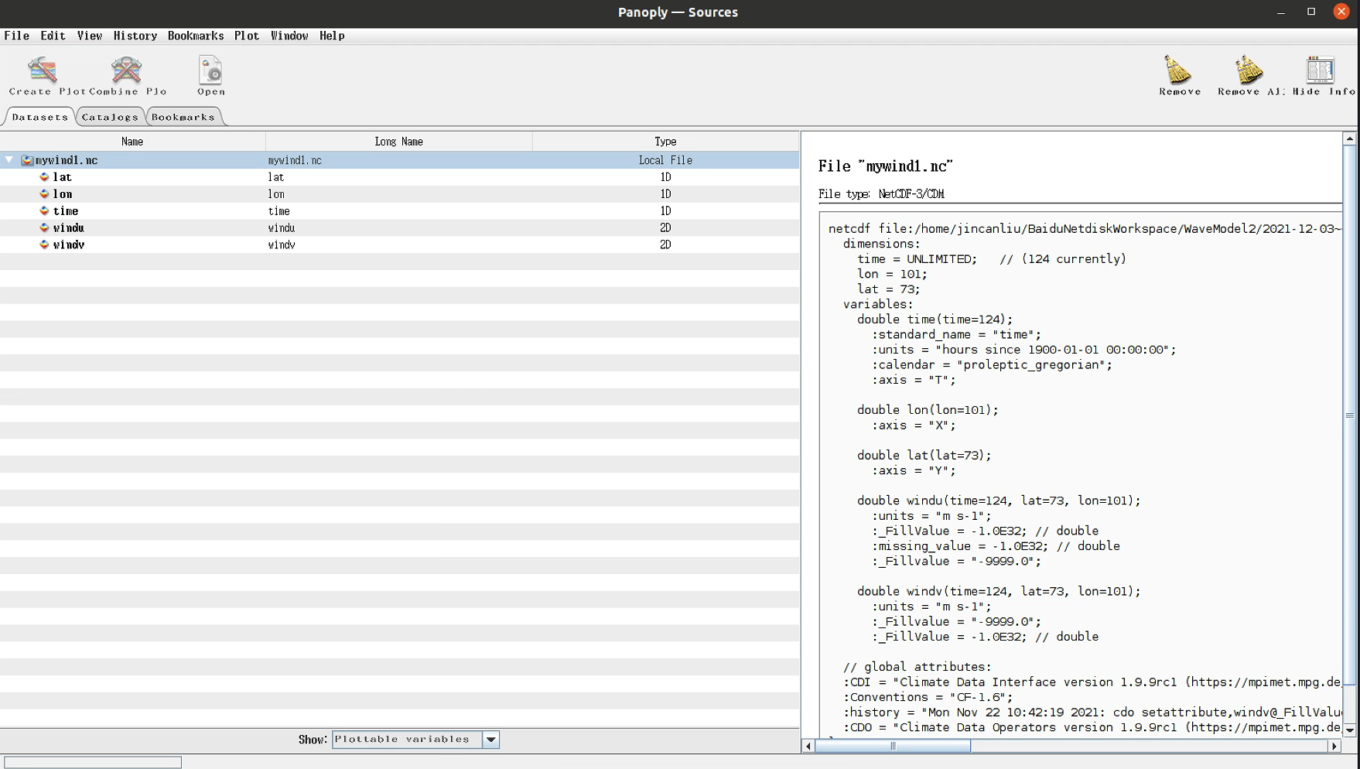The image size is (1360, 769).
Task: Click the File "mywind1.nc" info heading
Action: [885, 166]
